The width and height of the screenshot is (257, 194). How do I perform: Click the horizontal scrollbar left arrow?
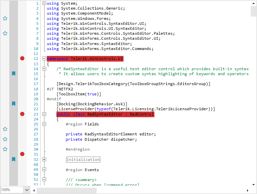pos(34,190)
